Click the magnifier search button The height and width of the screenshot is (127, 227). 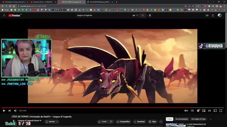tap(143, 16)
